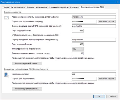Screen dimensions: 120x100
Task: Show the email server password
Action: pos(107,22)
